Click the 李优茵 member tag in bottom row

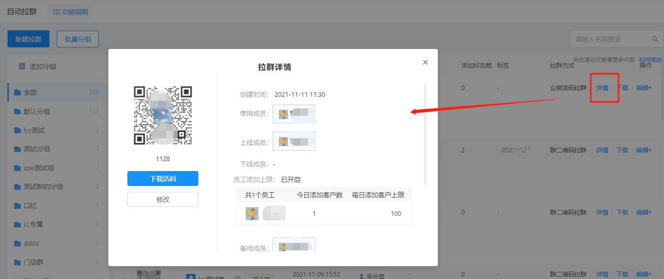click(x=371, y=275)
